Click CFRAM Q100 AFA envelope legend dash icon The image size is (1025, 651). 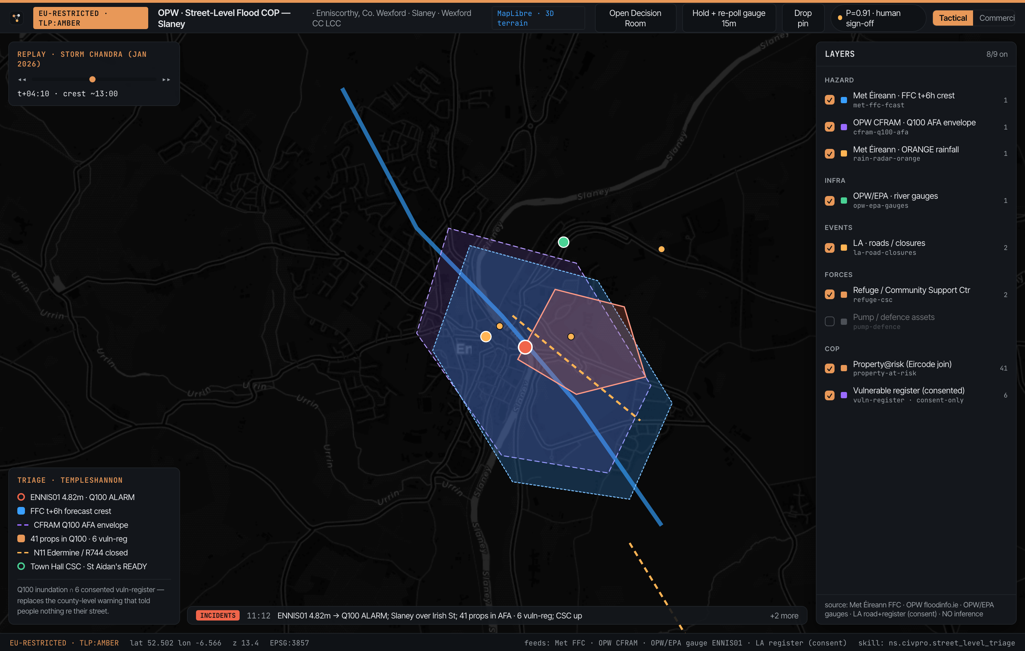(23, 525)
